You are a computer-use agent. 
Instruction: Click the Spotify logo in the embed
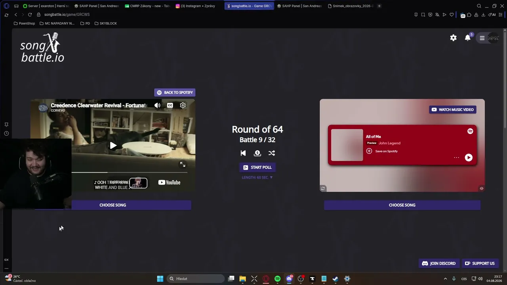click(470, 131)
